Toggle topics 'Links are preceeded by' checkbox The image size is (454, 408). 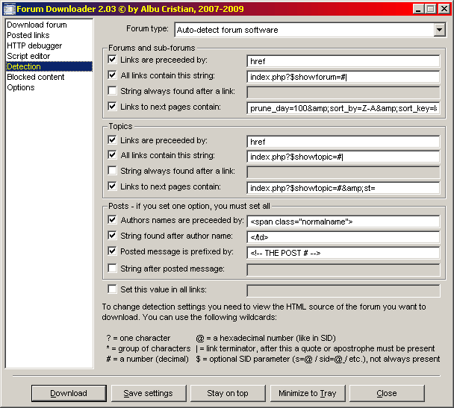112,140
